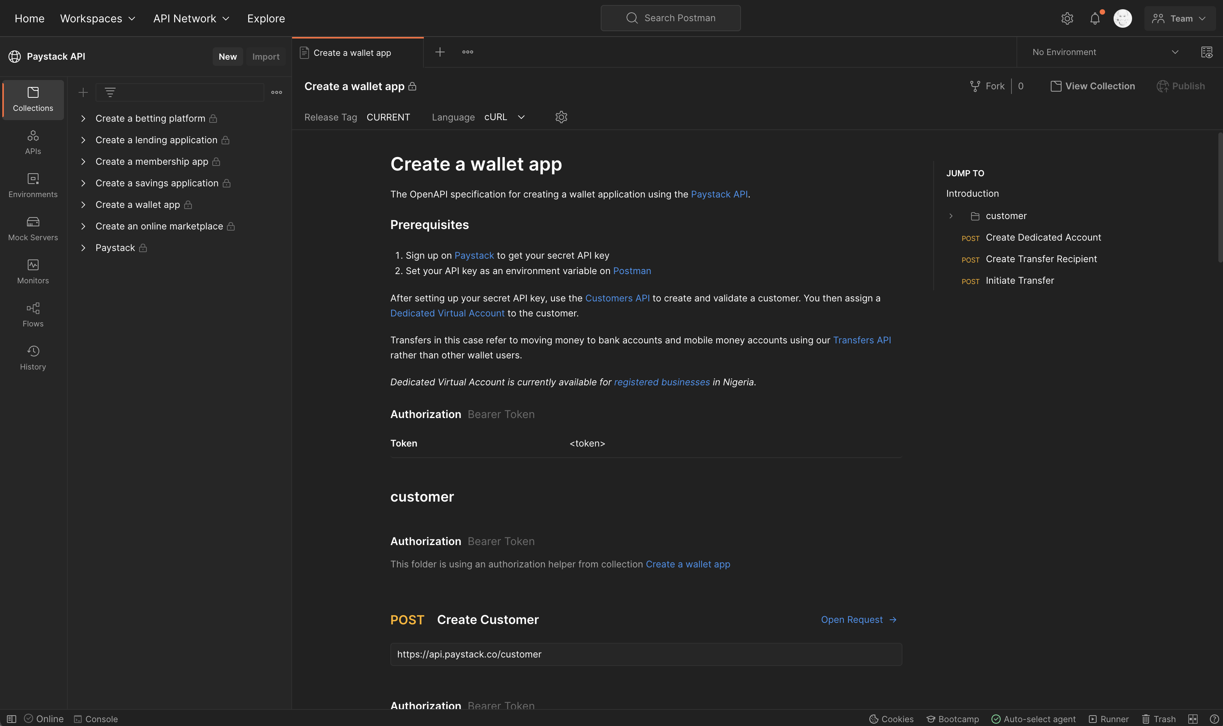Click the New button
This screenshot has height=726, width=1223.
point(228,56)
